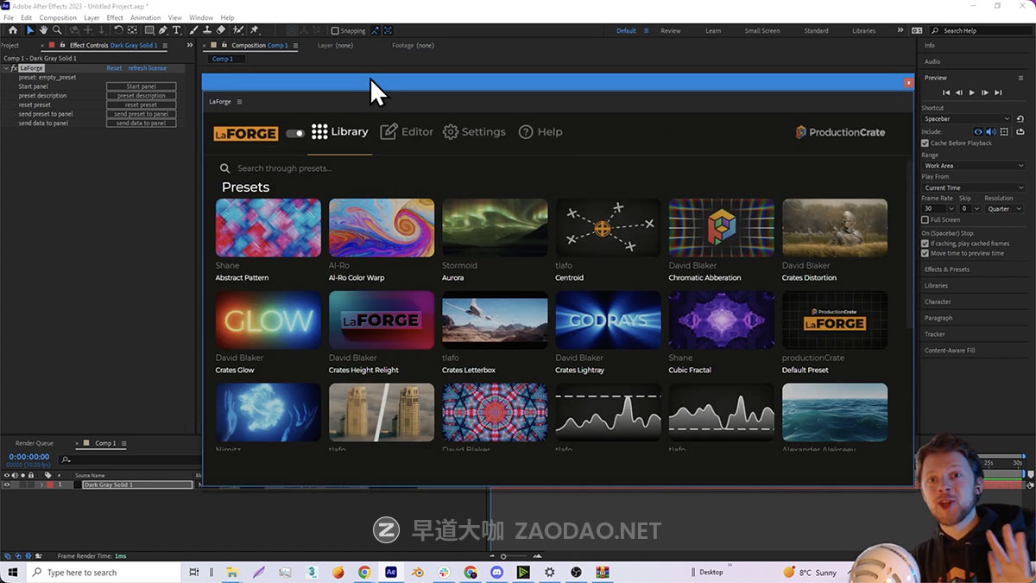Open After Effects from the Windows taskbar

pos(393,572)
